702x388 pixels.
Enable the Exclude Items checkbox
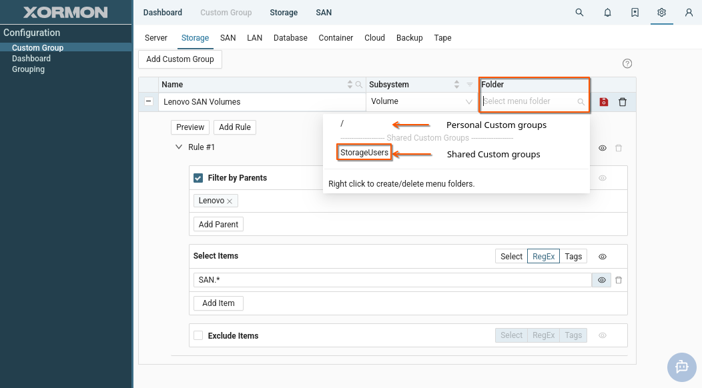tap(198, 336)
